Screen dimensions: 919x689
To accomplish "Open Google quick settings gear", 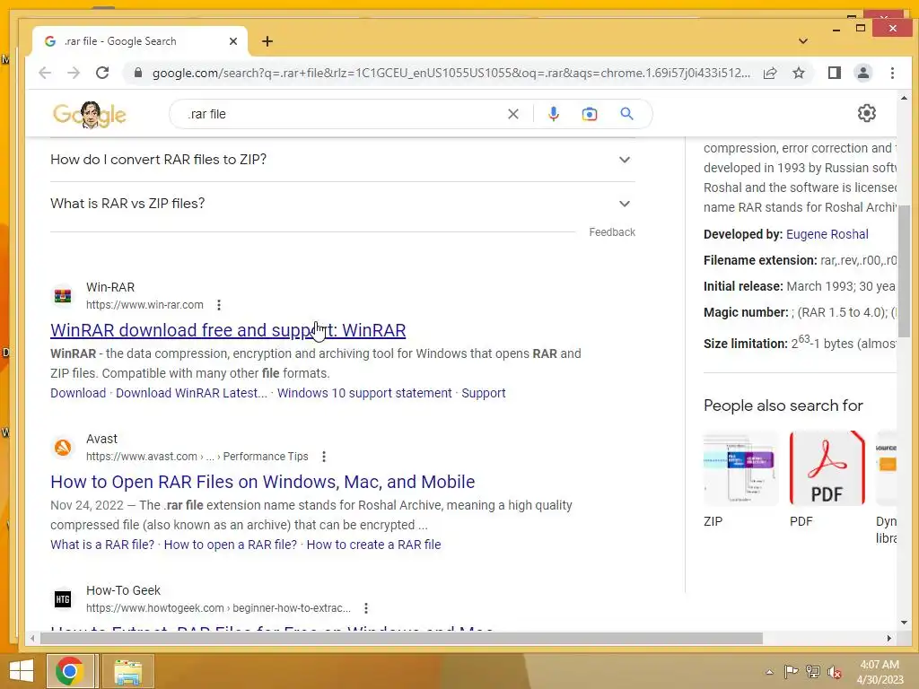I will 866,113.
